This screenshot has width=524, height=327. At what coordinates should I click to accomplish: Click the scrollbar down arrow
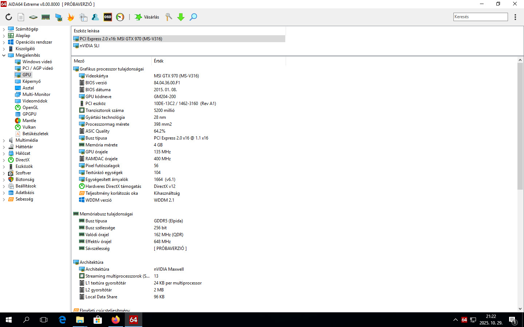pyautogui.click(x=520, y=309)
